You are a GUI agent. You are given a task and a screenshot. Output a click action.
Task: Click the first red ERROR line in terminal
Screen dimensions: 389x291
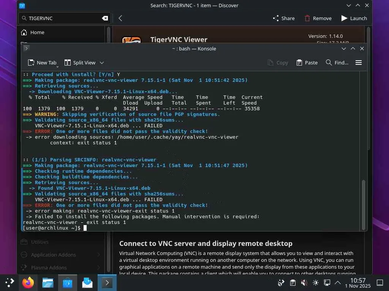pyautogui.click(x=115, y=131)
